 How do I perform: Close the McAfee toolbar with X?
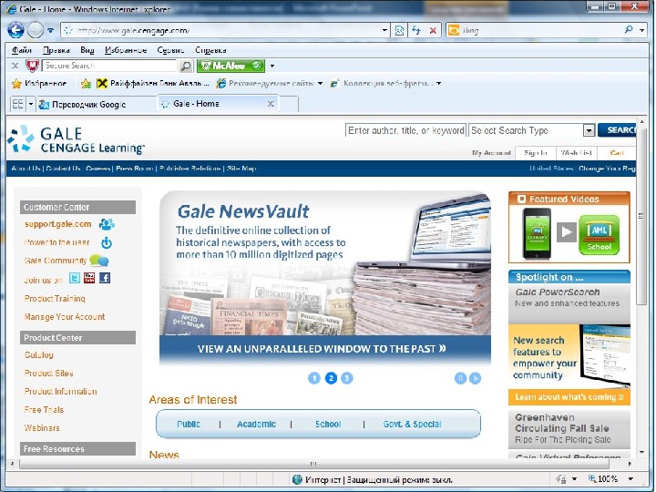click(15, 66)
